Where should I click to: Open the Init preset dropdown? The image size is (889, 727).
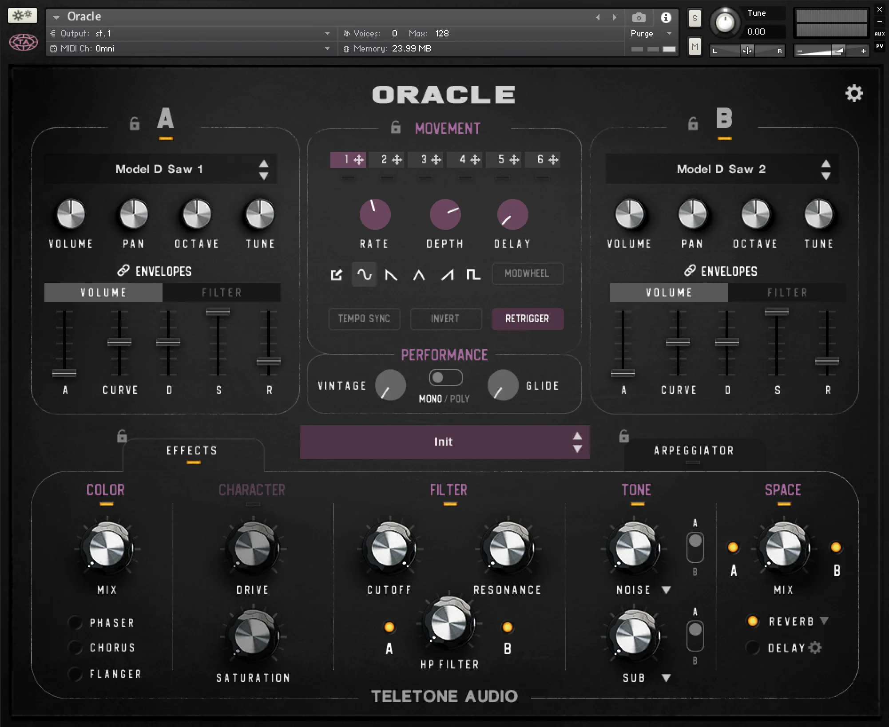pyautogui.click(x=444, y=442)
